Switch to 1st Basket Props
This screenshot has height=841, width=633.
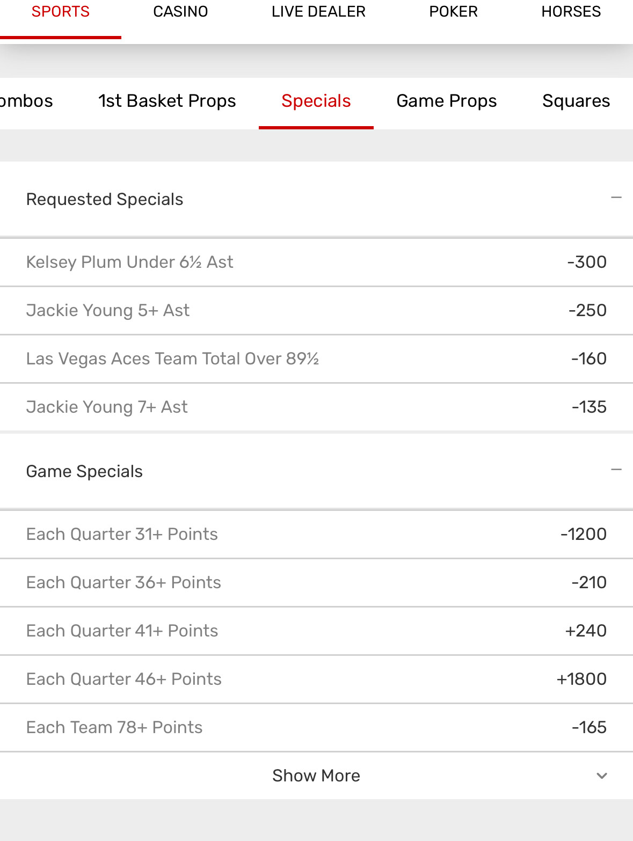(x=167, y=101)
